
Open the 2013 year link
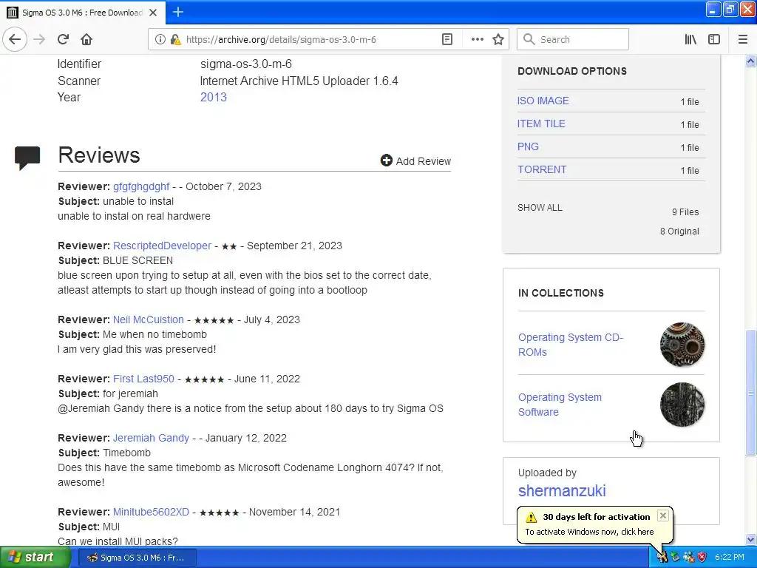tap(214, 97)
